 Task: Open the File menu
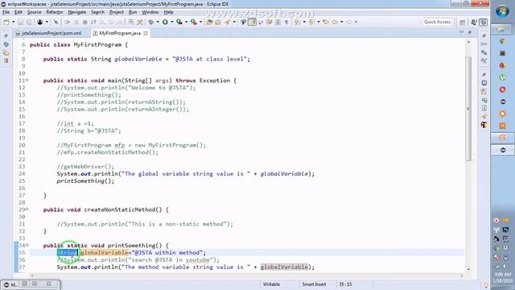coord(6,12)
